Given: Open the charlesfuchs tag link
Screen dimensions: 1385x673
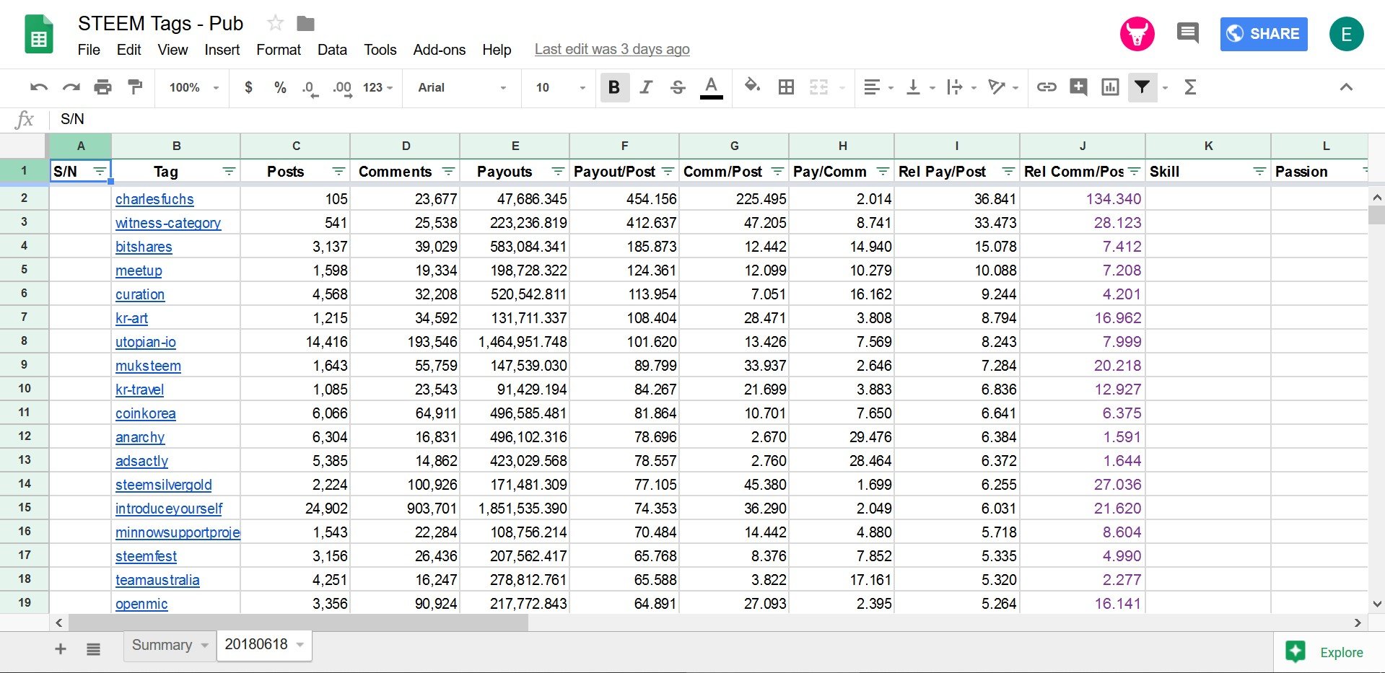Looking at the screenshot, I should [154, 199].
